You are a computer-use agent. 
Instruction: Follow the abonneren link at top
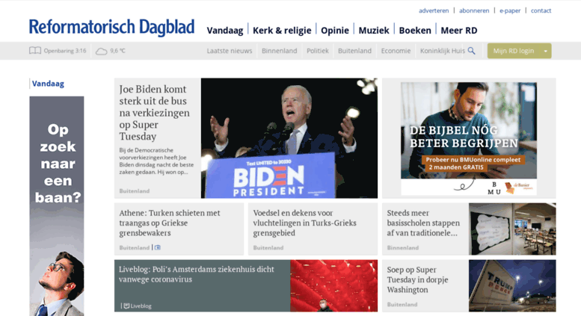474,10
